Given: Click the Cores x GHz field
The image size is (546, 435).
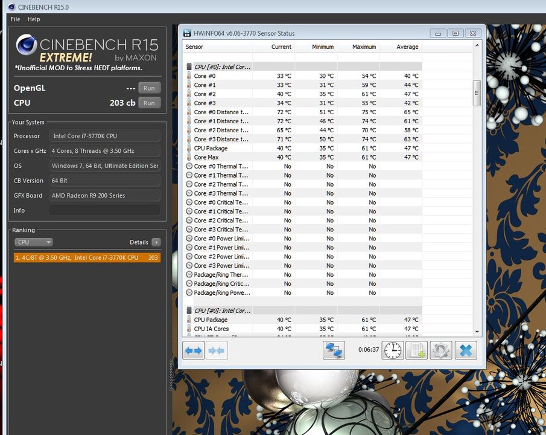Looking at the screenshot, I should coord(105,150).
